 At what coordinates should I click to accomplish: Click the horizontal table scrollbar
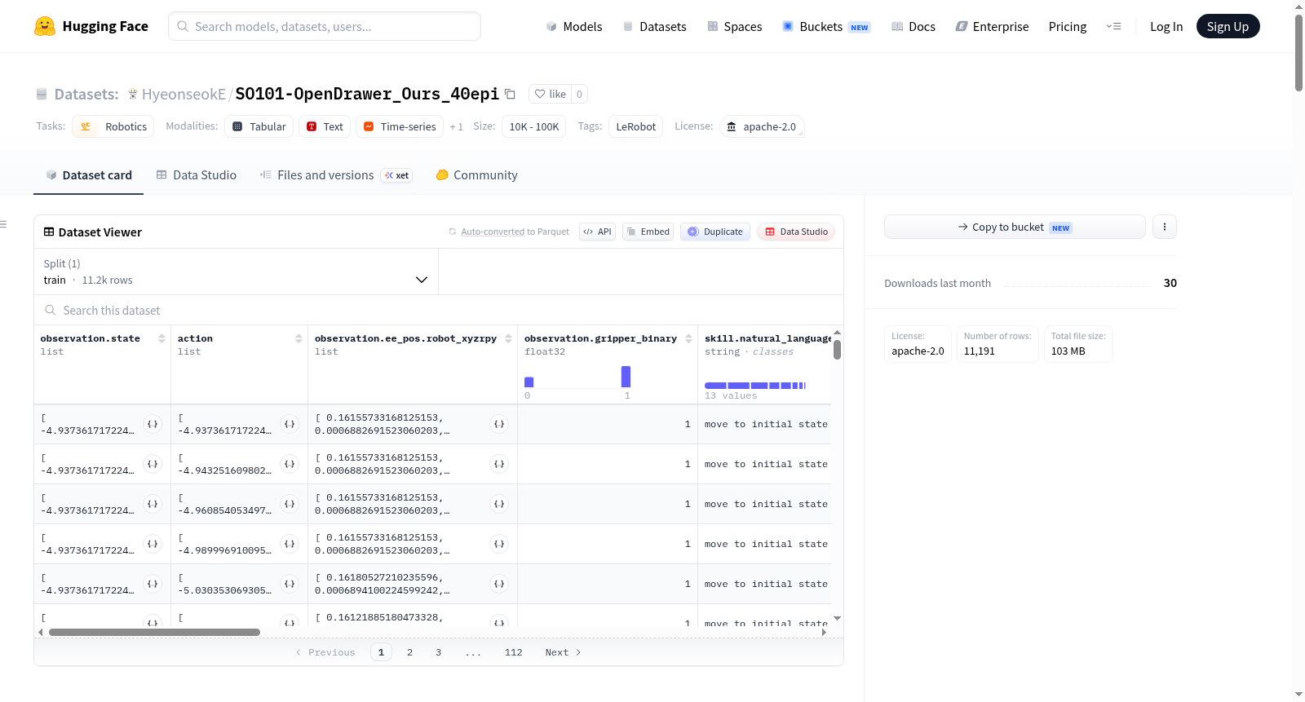tap(154, 632)
